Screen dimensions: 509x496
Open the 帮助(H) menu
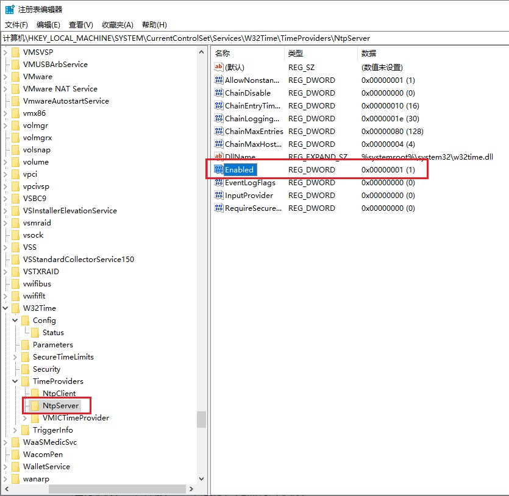pyautogui.click(x=154, y=25)
